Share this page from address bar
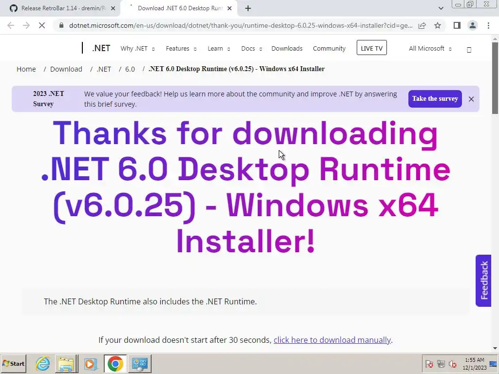This screenshot has width=499, height=374. point(422,25)
